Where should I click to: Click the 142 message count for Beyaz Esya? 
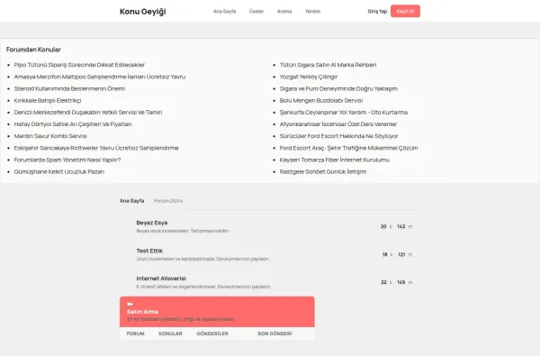tap(400, 226)
